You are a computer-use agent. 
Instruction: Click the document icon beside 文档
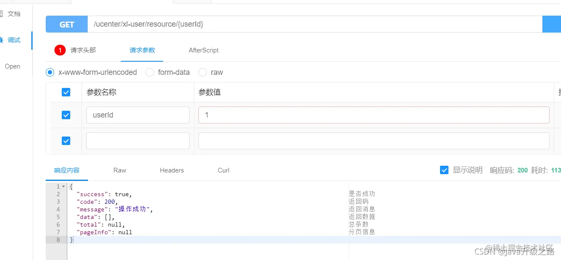coord(1,14)
